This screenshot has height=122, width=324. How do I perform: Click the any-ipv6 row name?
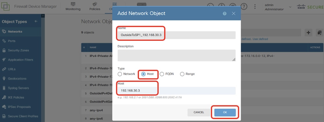click(96, 118)
